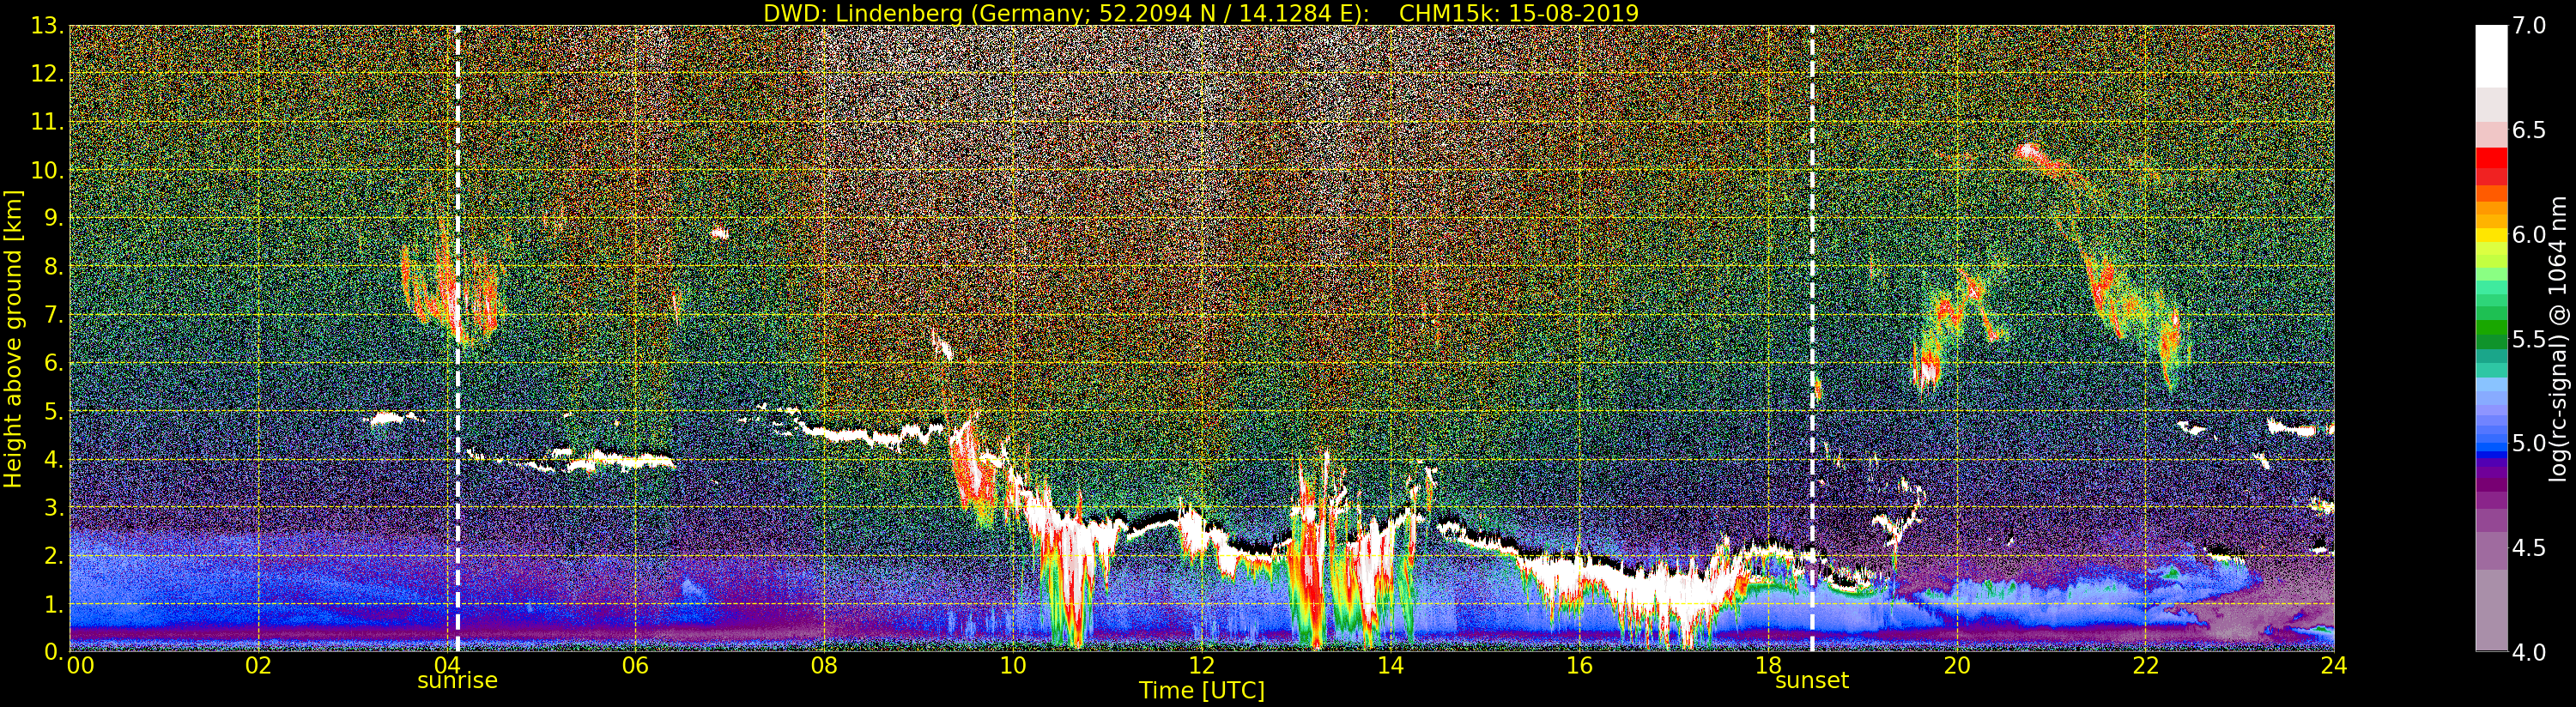Click the 'Time [UTC]' axis label
Viewport: 2576px width, 707px height.
[1201, 691]
